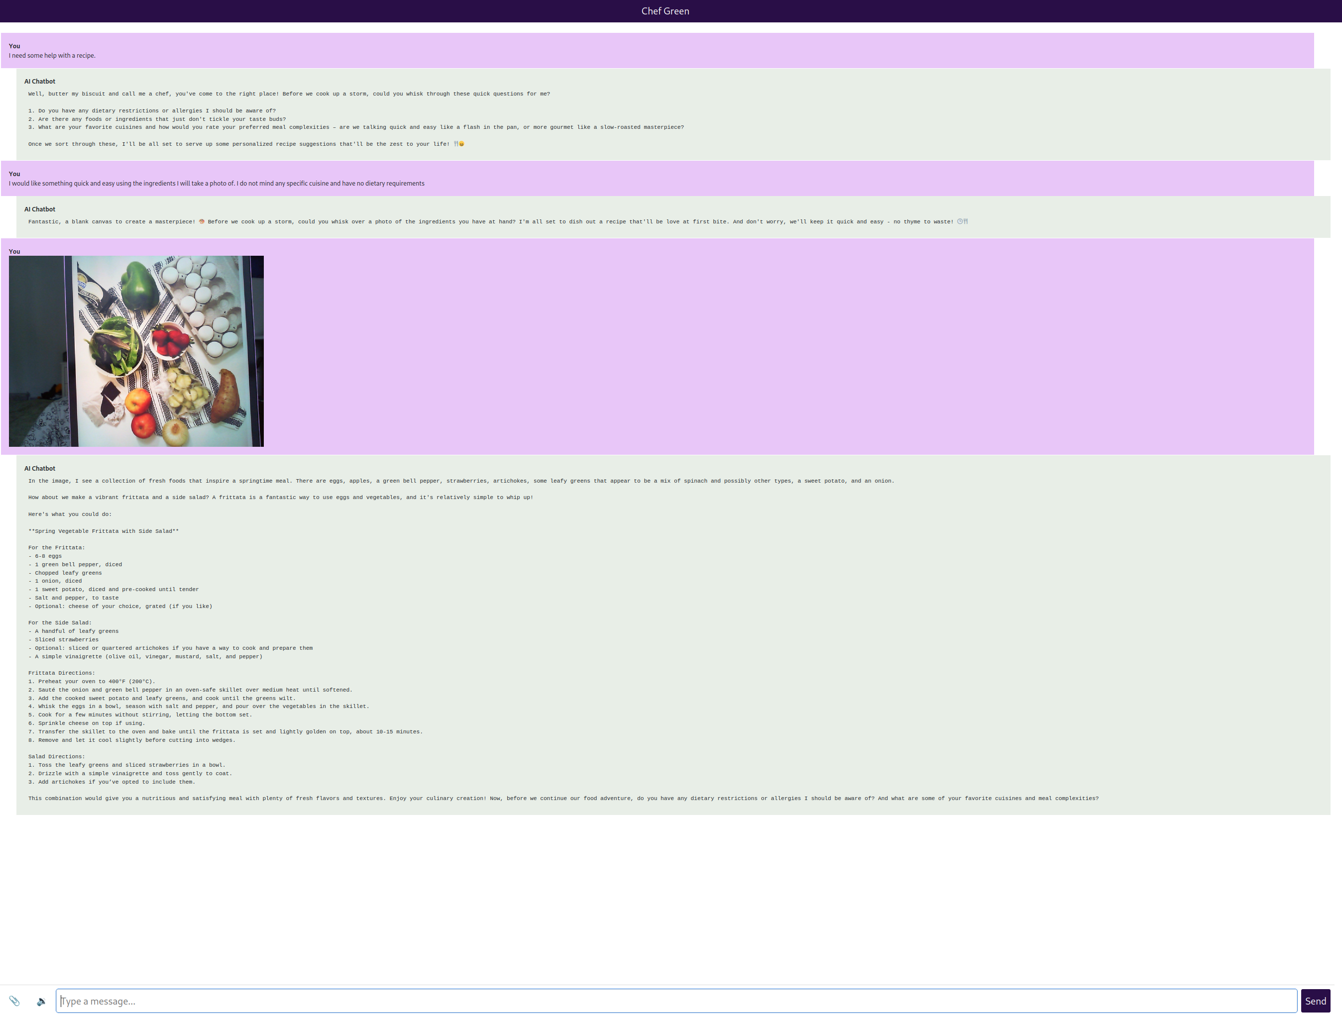Focus the 'Type a message...' input field
Screen dimensions: 1342x1015
click(x=676, y=1001)
